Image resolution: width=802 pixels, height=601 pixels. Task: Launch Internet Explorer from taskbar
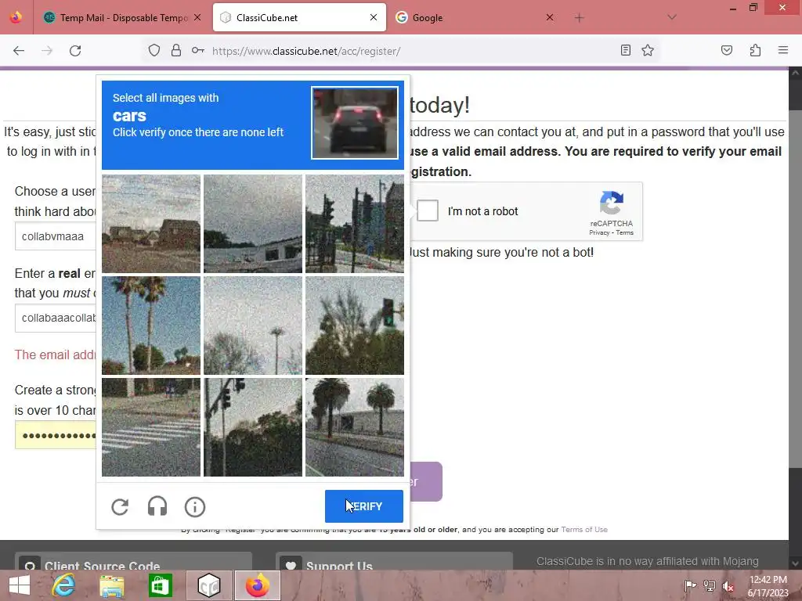coord(64,585)
